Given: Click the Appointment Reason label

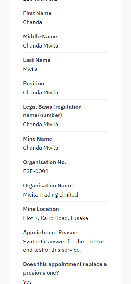Looking at the screenshot, I should tap(50, 232).
